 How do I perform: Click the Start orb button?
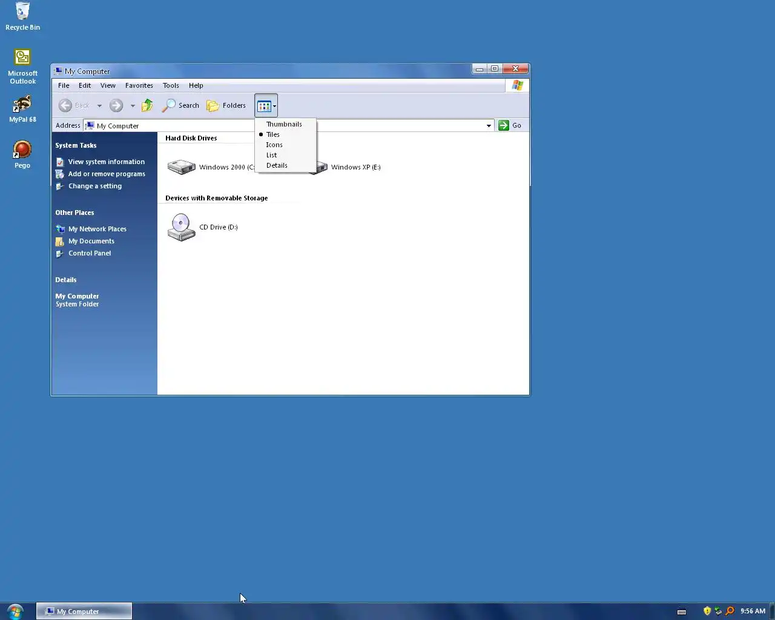pos(15,611)
